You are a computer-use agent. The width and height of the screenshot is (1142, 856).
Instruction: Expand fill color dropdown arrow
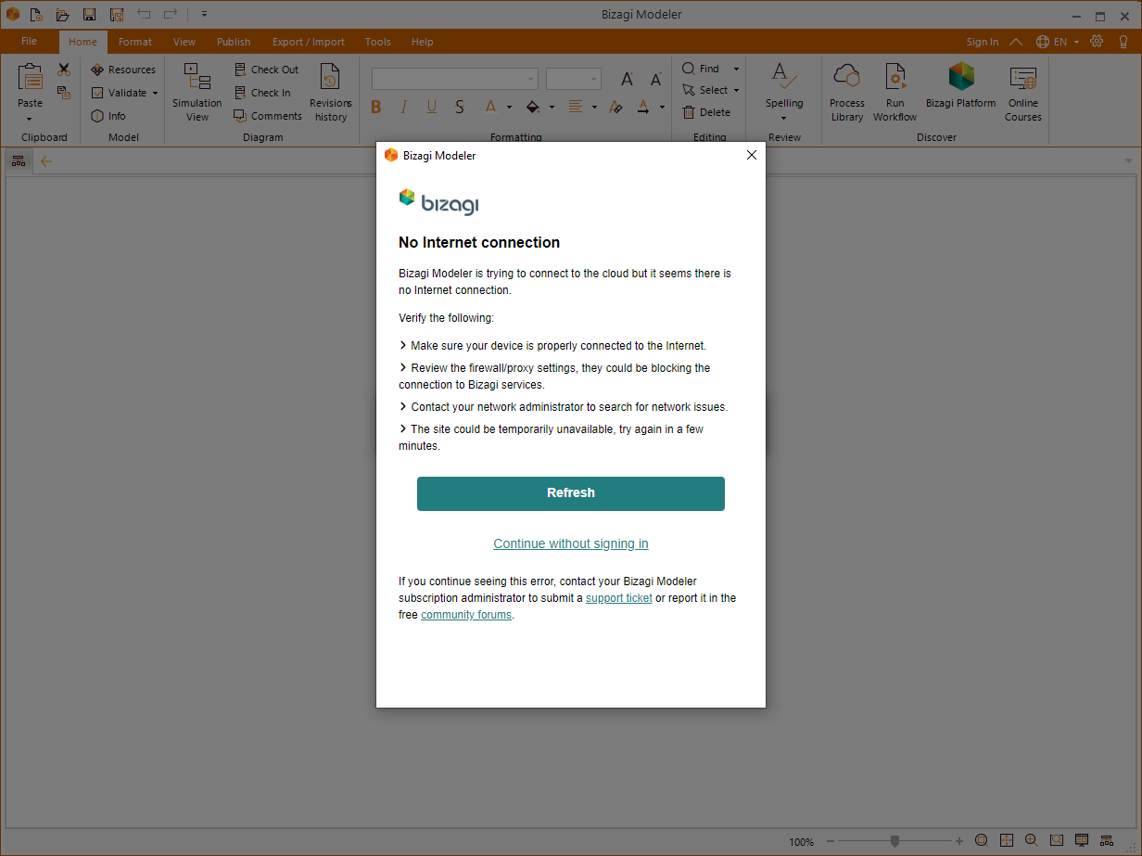(552, 107)
